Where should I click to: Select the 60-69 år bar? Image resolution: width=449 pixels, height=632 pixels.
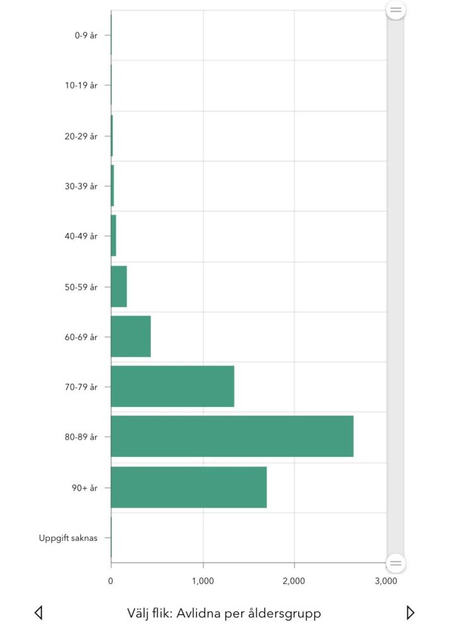tap(131, 337)
